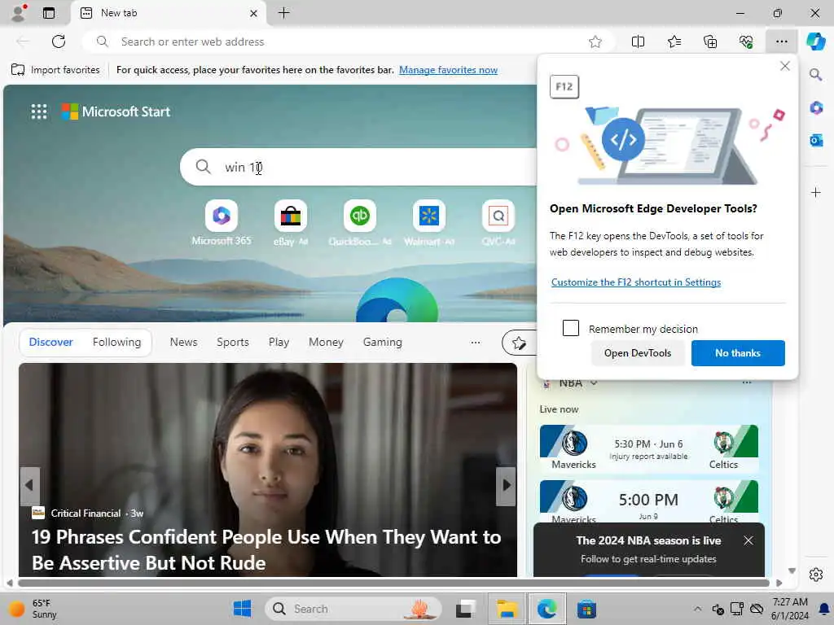Viewport: 834px width, 625px height.
Task: Close the F12 DevTools popup
Action: 785,66
